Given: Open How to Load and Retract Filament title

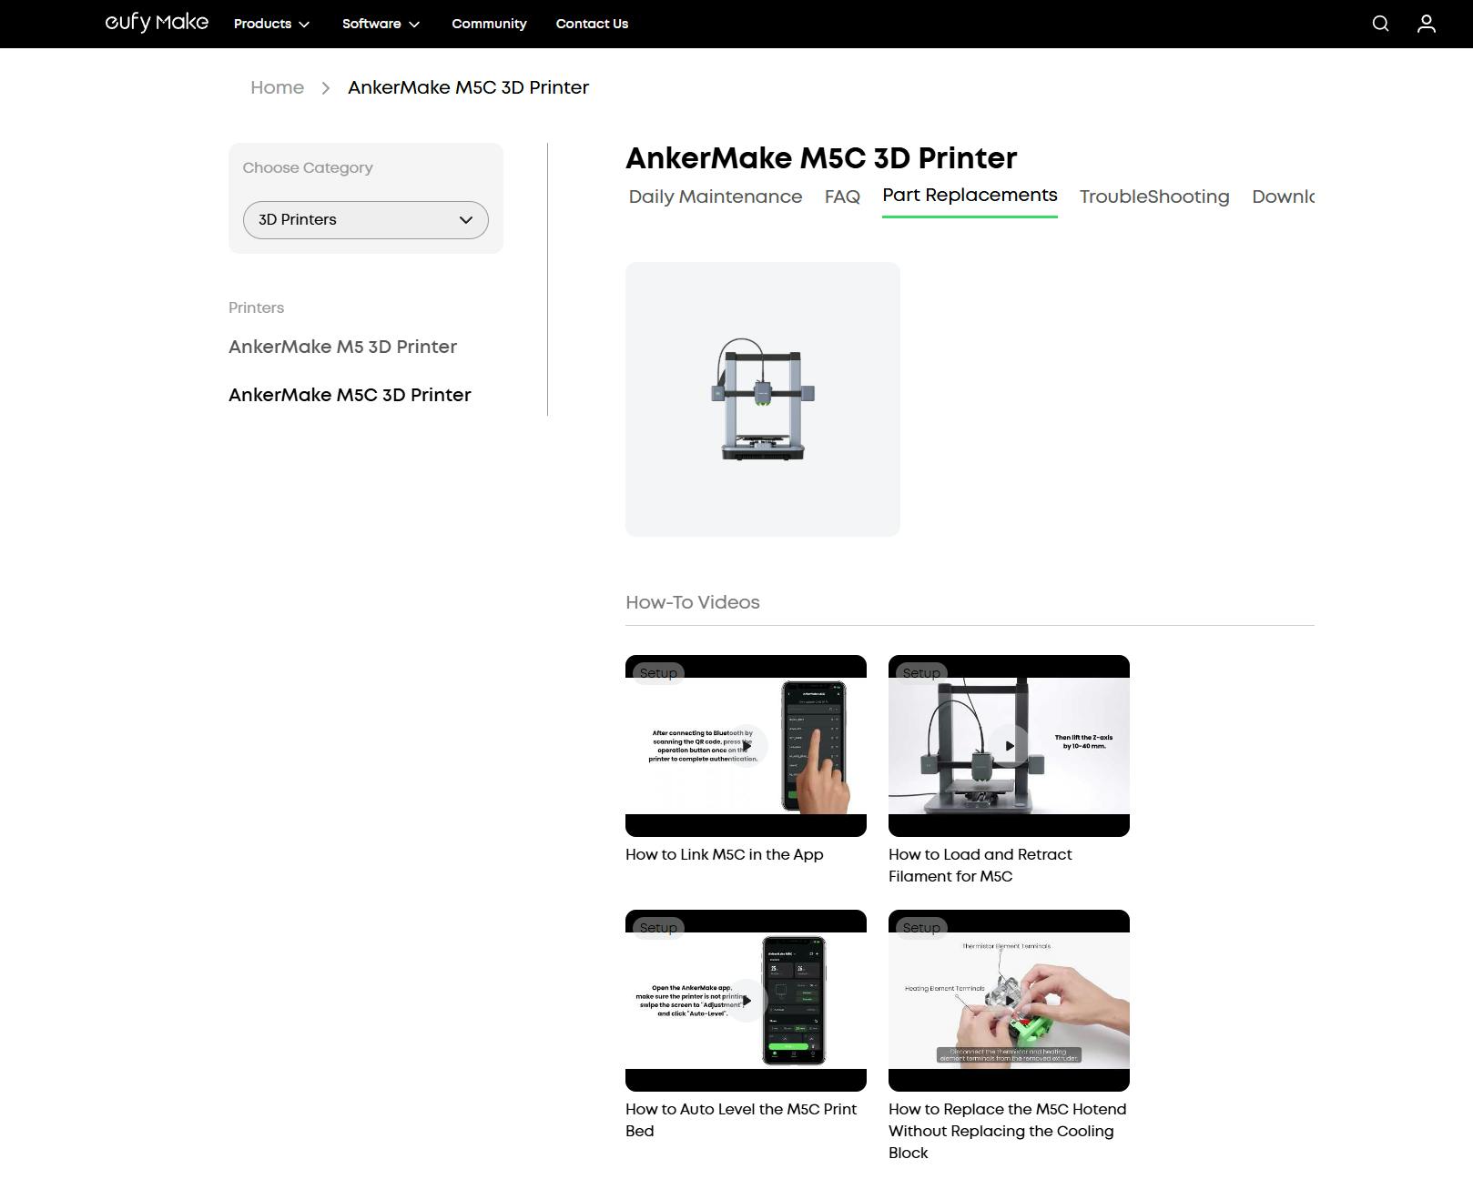Looking at the screenshot, I should 980,865.
